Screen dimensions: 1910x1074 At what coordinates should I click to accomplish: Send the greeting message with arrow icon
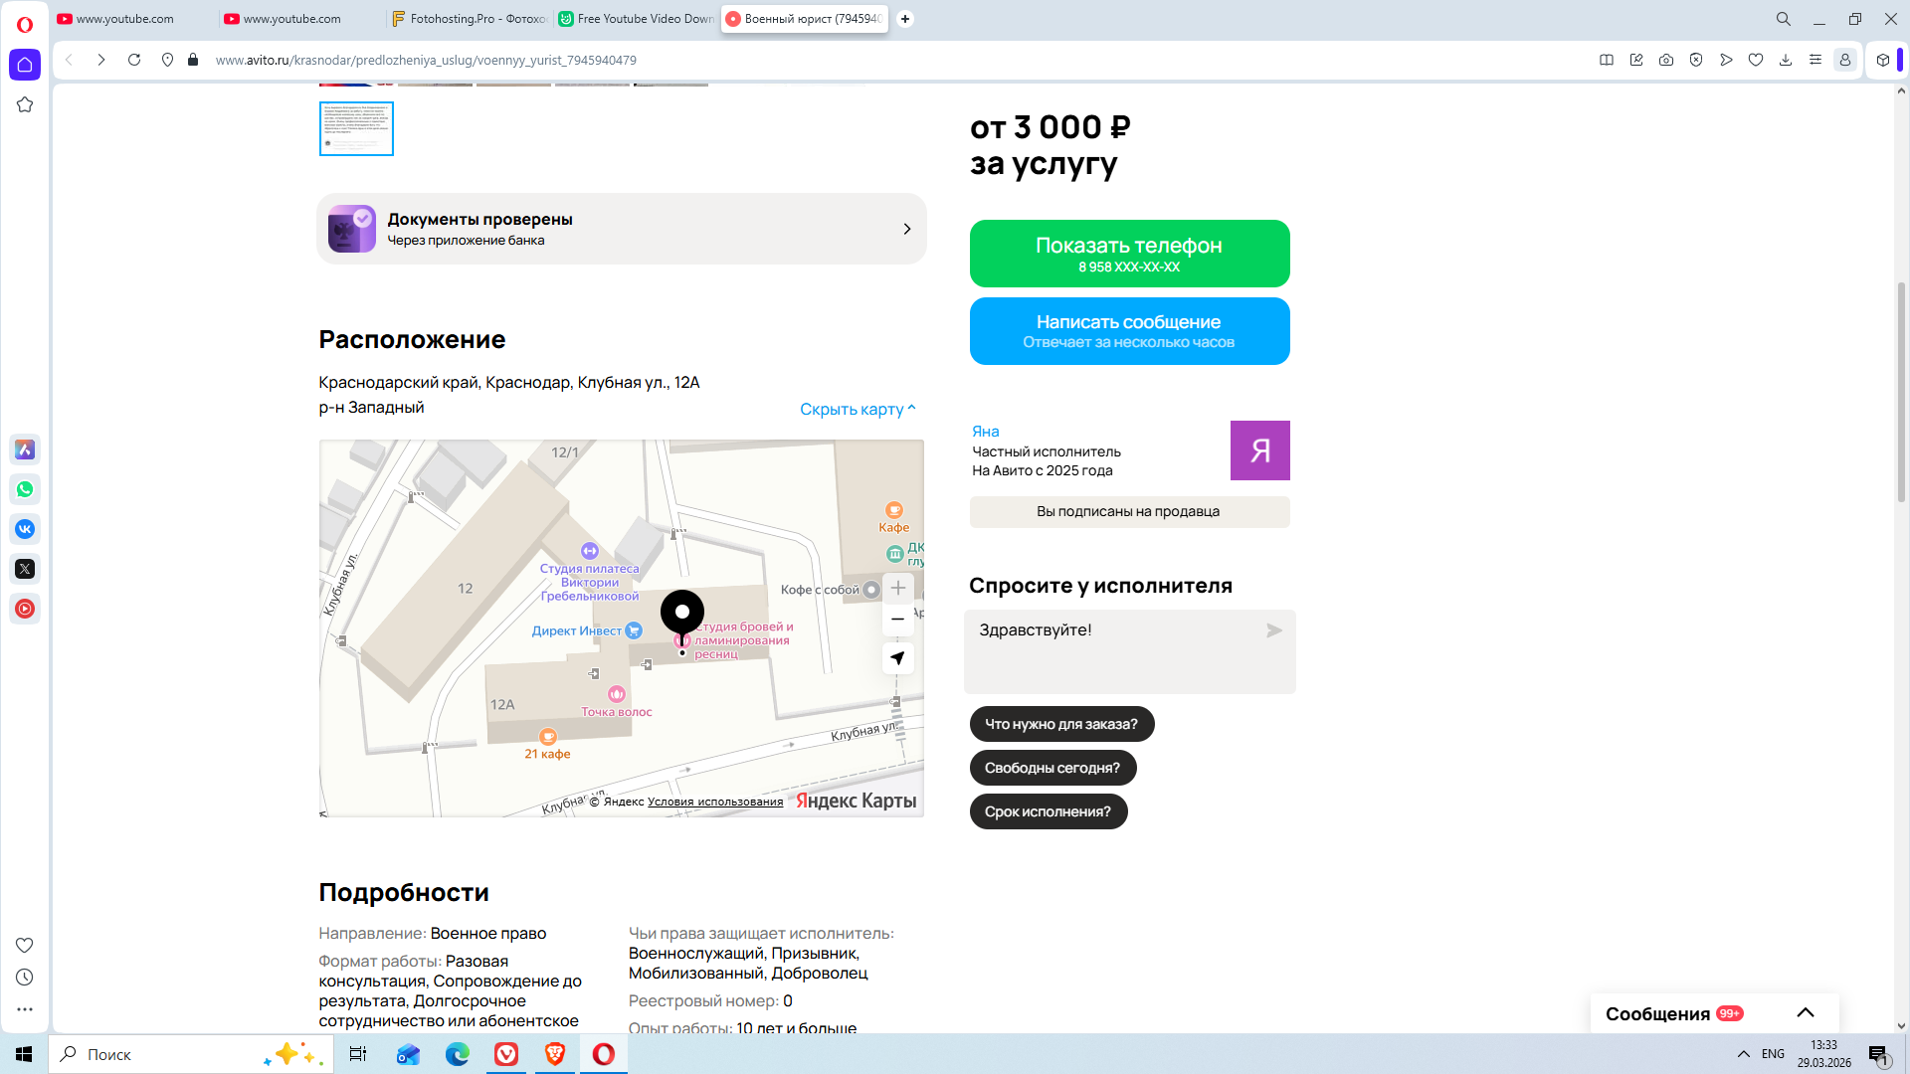(x=1273, y=630)
